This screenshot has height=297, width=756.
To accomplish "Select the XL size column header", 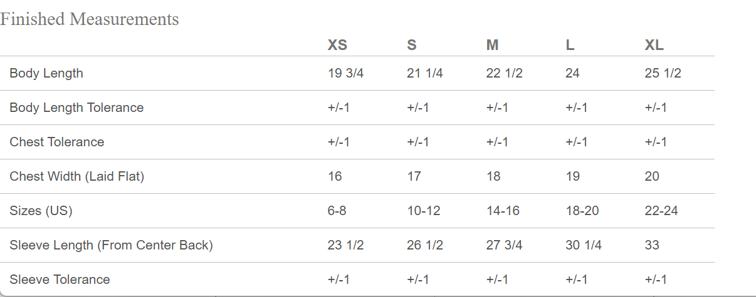I will pyautogui.click(x=654, y=45).
